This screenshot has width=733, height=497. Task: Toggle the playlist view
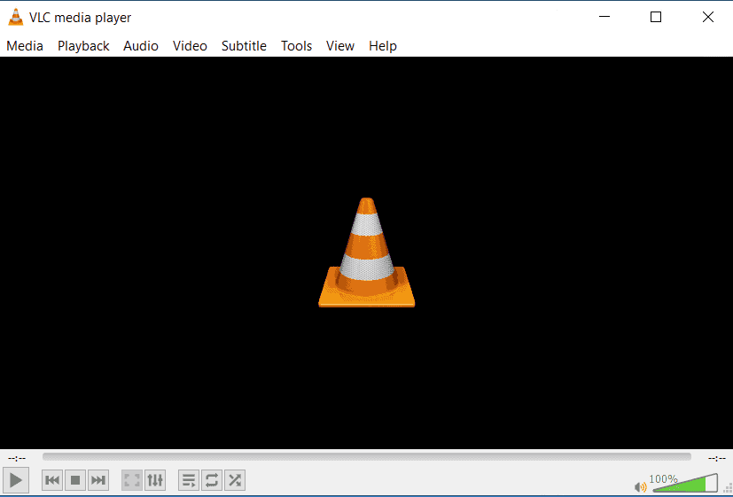[x=189, y=480]
